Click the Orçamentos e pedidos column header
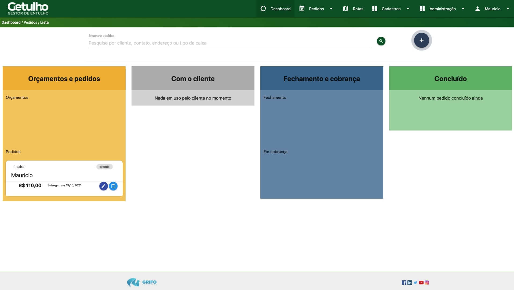Image resolution: width=514 pixels, height=290 pixels. click(64, 78)
